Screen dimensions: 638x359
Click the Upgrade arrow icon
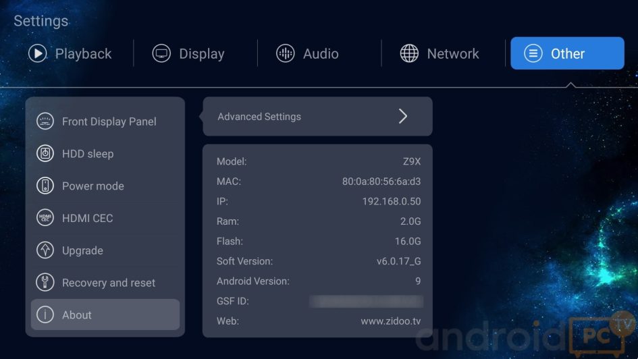coord(45,250)
